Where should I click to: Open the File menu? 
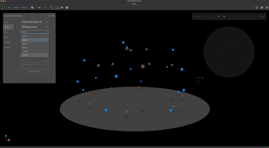9,8
